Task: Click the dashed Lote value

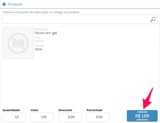Action: (x=39, y=41)
